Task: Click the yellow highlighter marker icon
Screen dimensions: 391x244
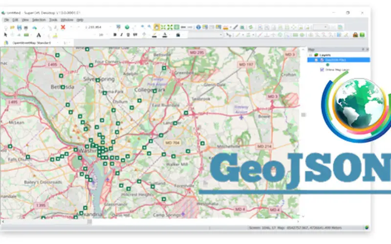Action: (55, 35)
